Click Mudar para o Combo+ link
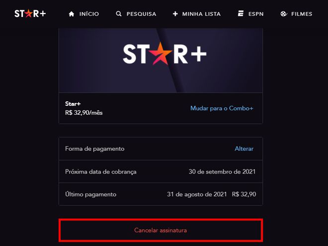 pyautogui.click(x=222, y=108)
